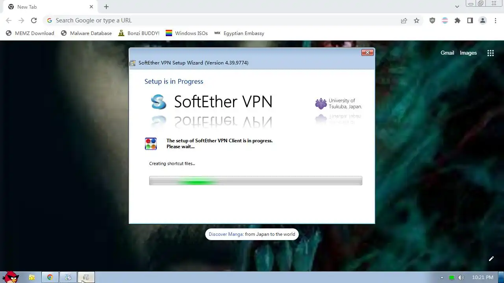Viewport: 504px width, 283px height.
Task: Bookmark this tab with the star icon
Action: [417, 20]
